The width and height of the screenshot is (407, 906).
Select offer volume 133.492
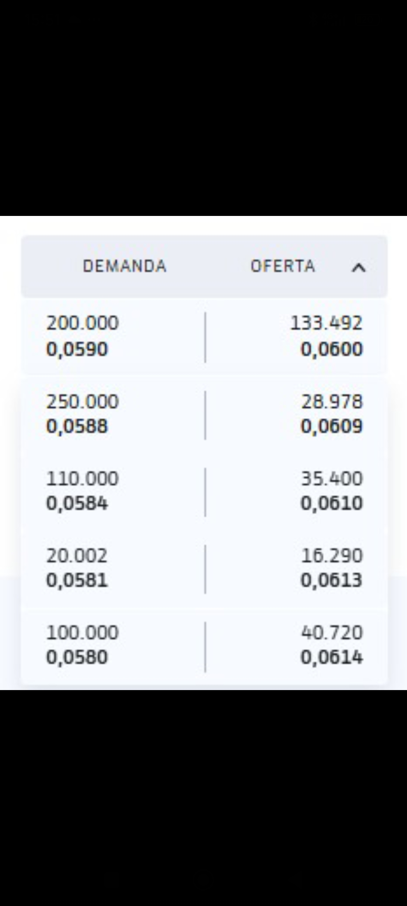point(326,323)
